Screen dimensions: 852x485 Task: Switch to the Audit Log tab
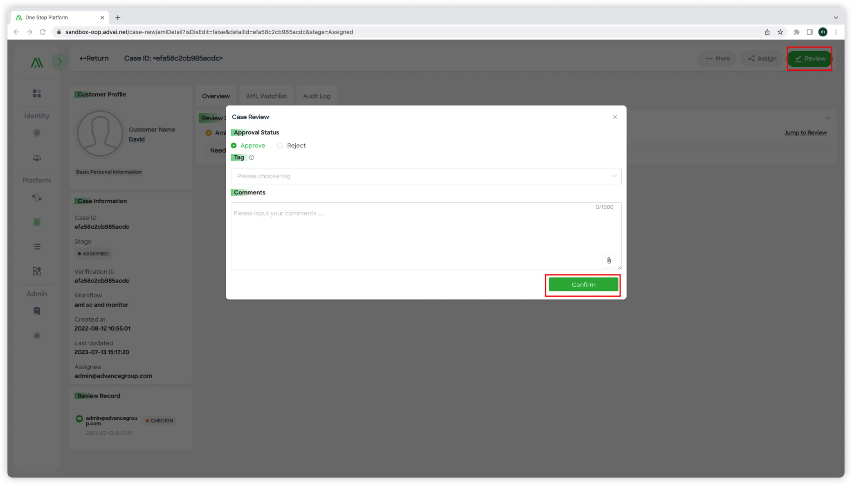coord(317,96)
